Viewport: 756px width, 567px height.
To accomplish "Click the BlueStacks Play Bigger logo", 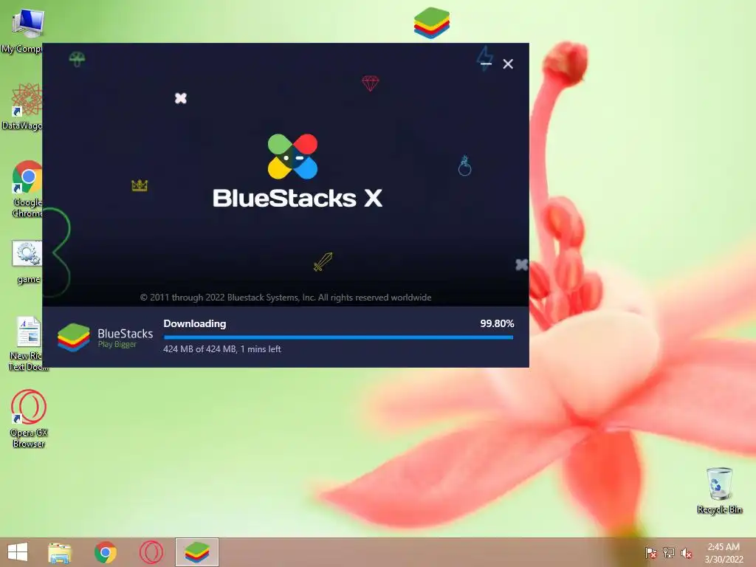I will [105, 337].
